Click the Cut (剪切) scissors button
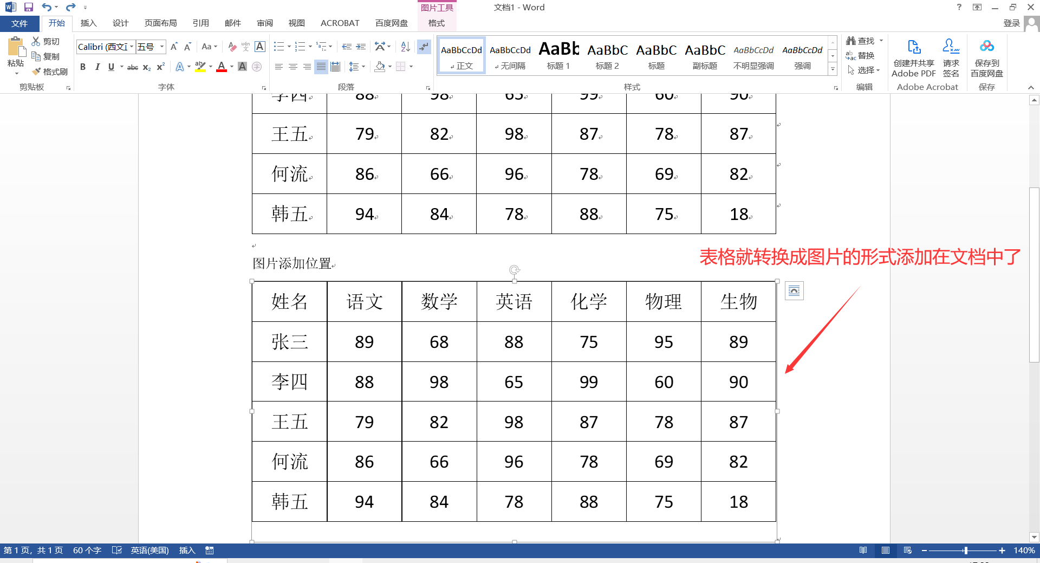 coord(45,41)
